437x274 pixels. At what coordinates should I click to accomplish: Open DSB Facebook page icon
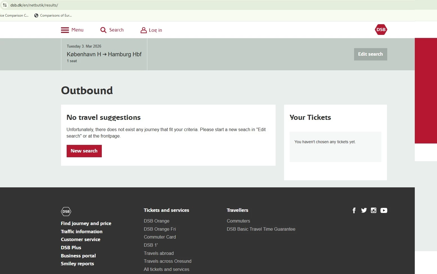(354, 210)
